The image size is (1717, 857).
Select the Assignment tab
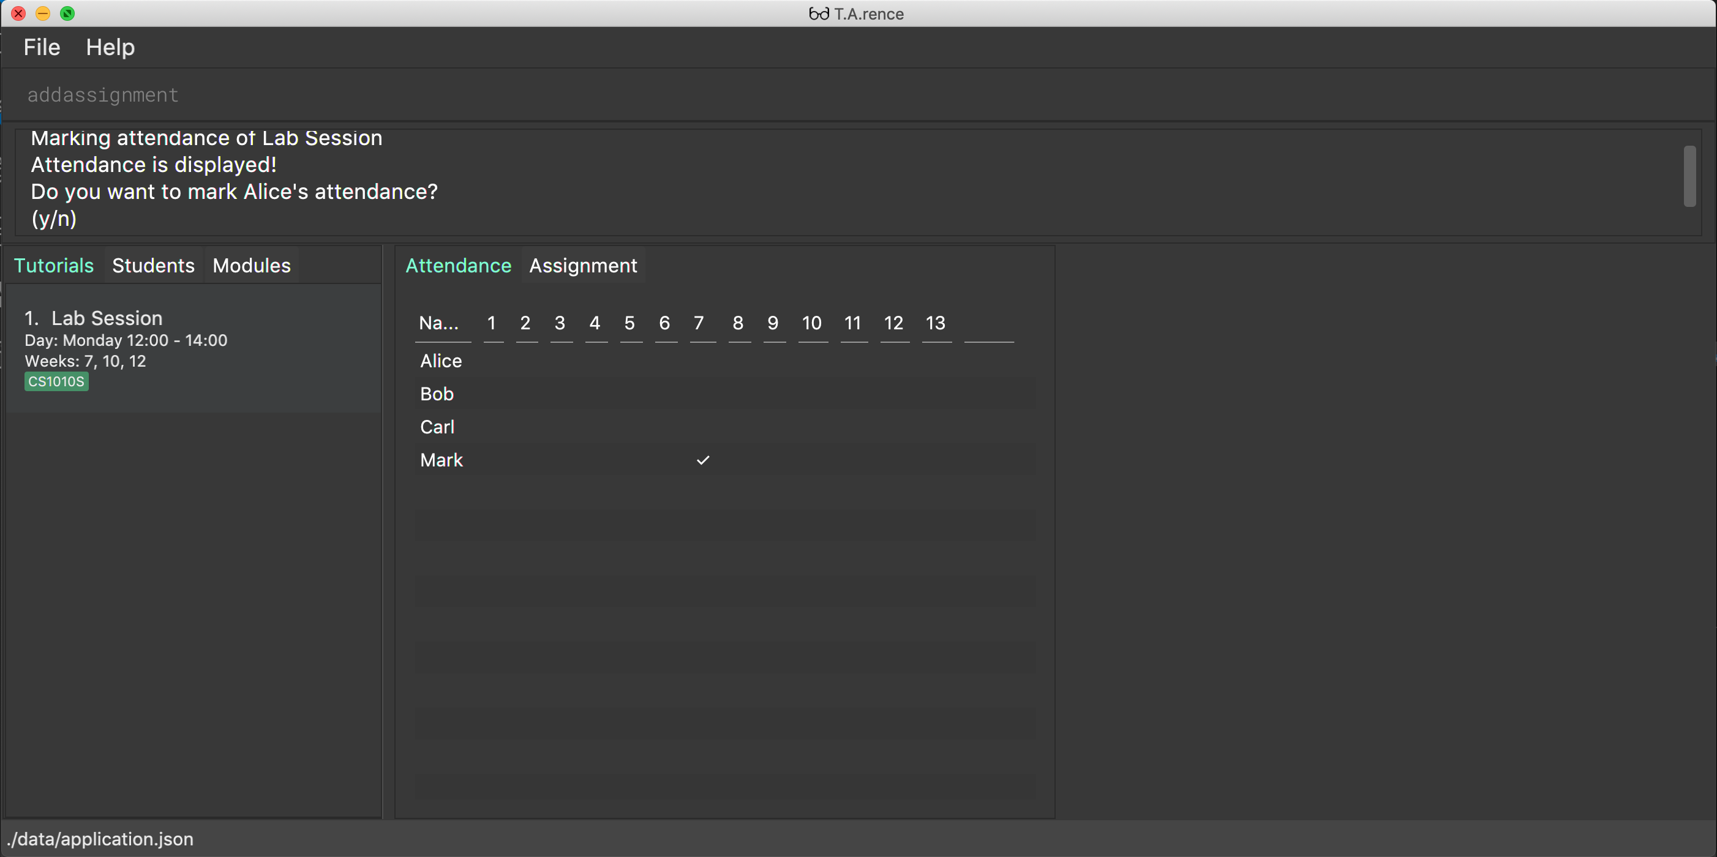(583, 265)
